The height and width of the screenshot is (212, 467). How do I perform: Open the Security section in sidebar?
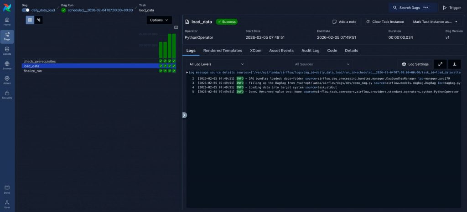[7, 95]
